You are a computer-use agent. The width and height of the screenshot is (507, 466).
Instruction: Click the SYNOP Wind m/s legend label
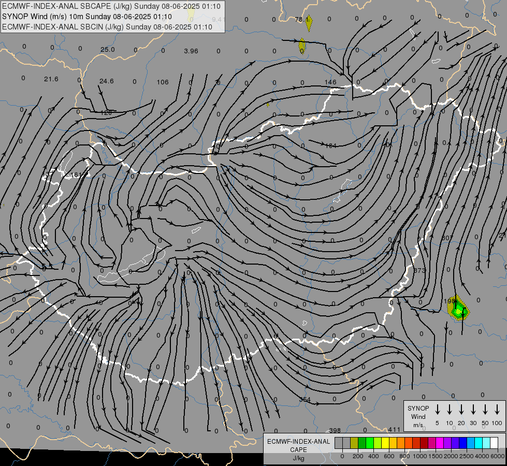(x=418, y=416)
